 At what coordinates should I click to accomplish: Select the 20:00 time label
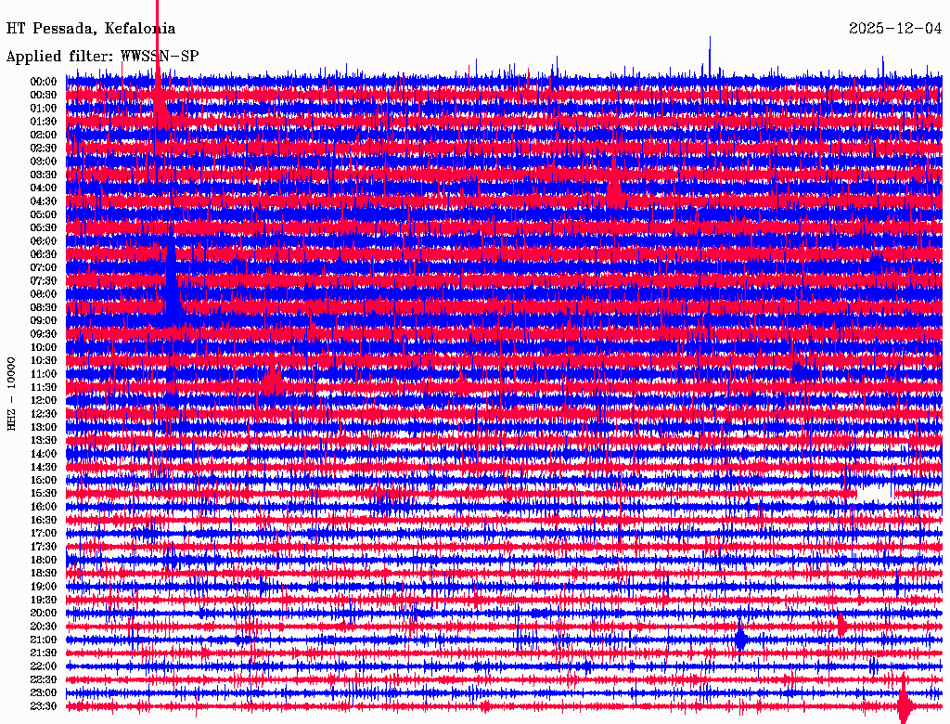(44, 613)
